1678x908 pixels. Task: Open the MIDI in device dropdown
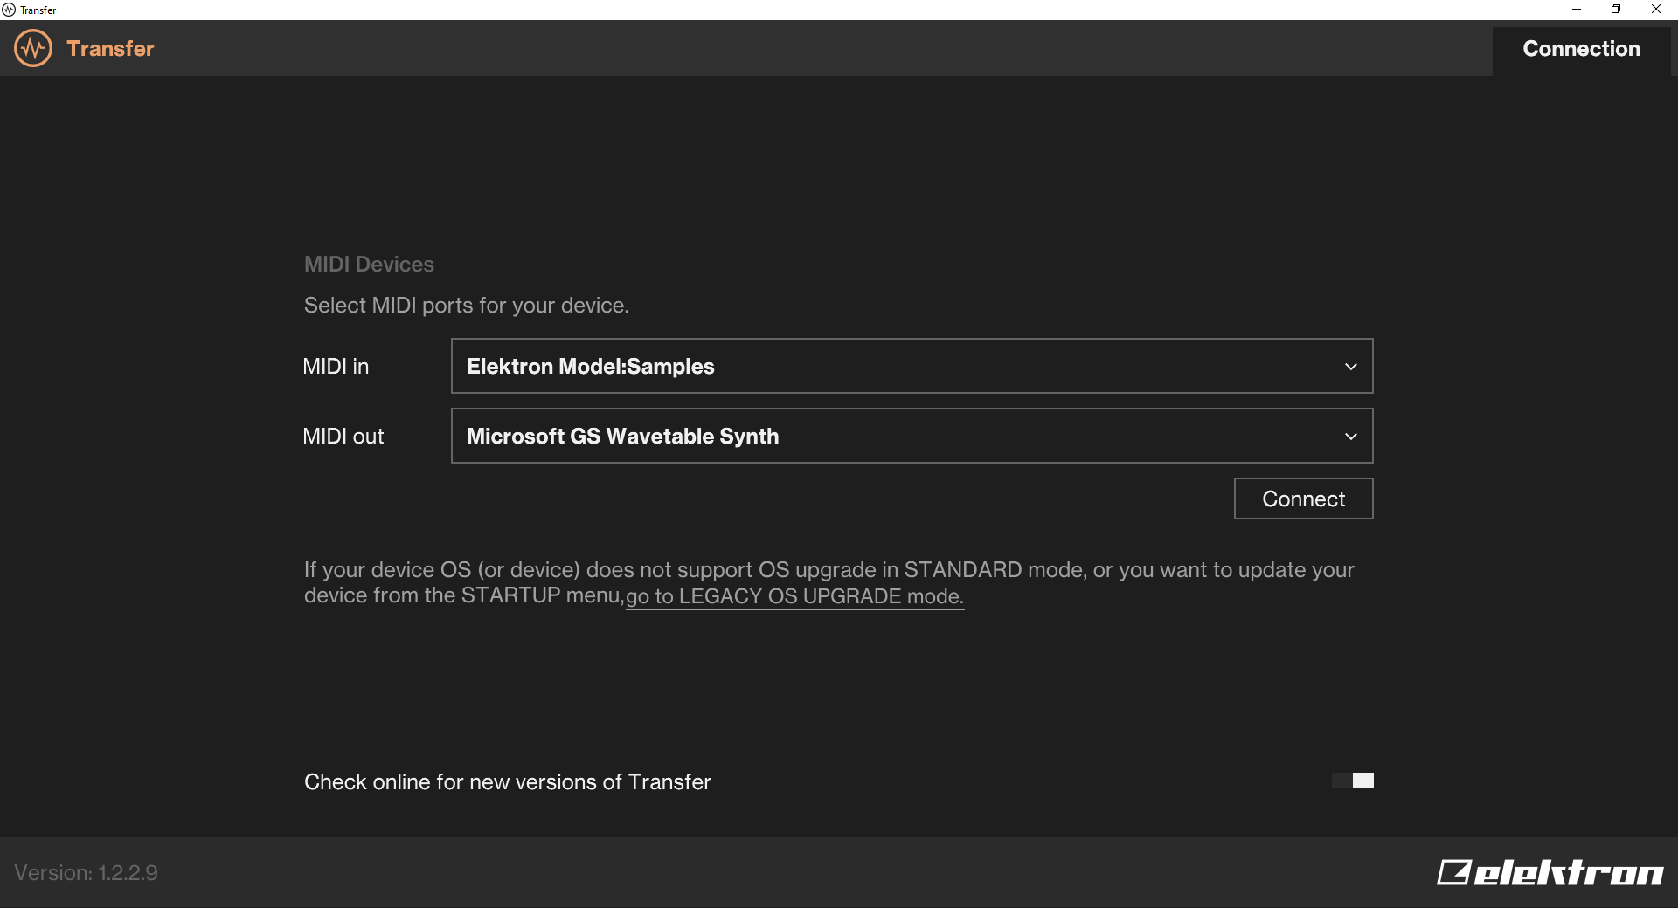(911, 366)
